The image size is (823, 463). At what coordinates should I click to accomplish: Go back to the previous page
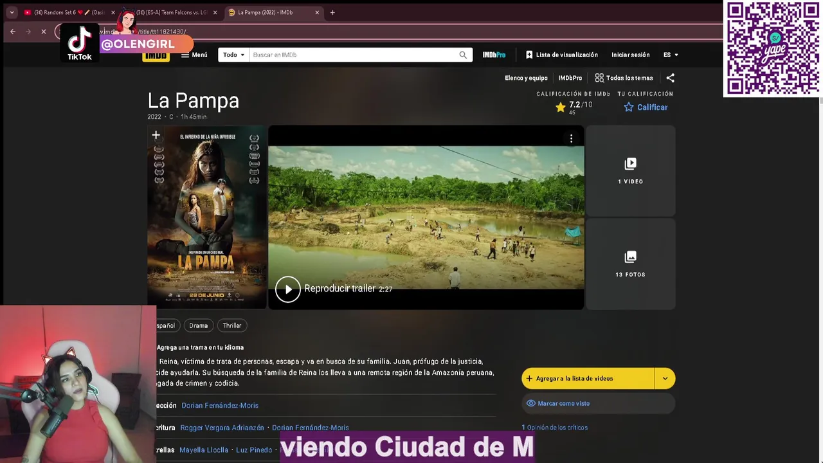(12, 32)
